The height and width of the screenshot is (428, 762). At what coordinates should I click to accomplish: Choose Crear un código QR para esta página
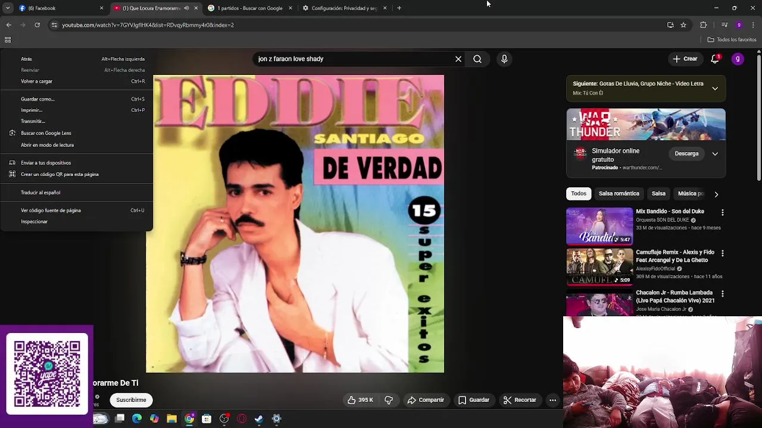tap(76, 174)
